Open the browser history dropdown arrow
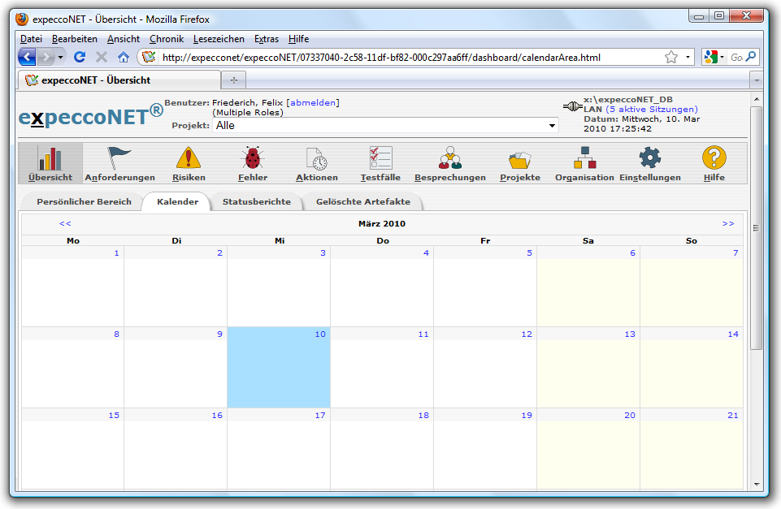Image resolution: width=781 pixels, height=509 pixels. tap(60, 58)
